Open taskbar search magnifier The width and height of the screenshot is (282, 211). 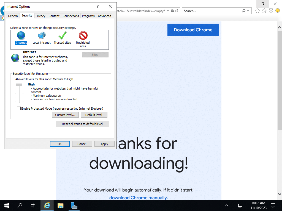pos(20,206)
